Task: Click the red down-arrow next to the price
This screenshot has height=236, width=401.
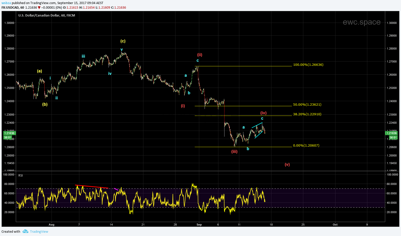Action: [x=39, y=8]
